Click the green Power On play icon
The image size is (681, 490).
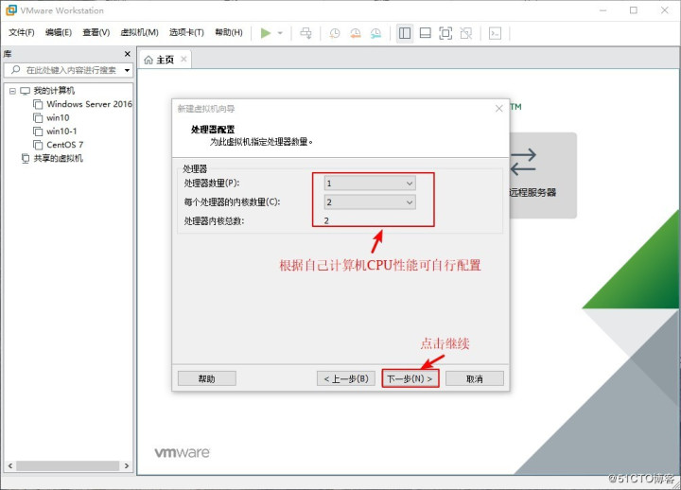click(x=266, y=33)
